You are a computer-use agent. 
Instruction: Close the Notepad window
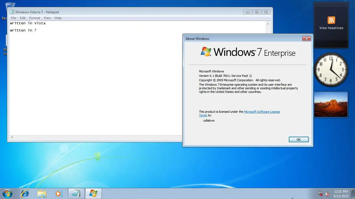coord(266,12)
